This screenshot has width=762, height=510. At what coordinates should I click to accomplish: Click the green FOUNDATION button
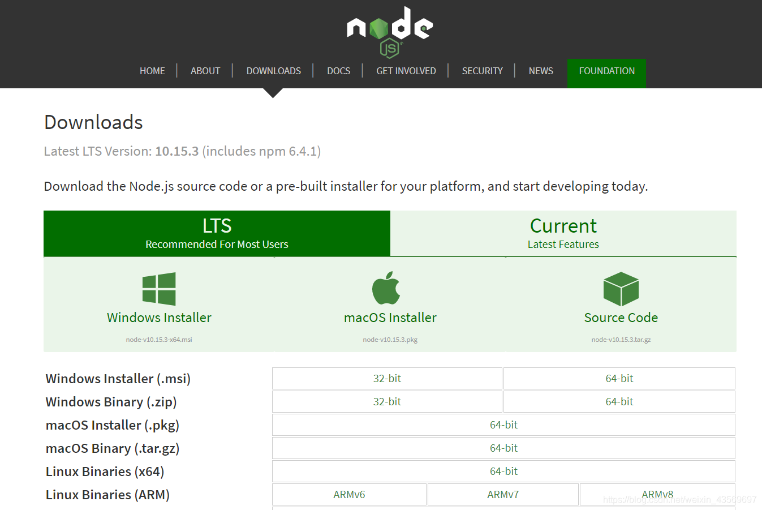point(606,73)
